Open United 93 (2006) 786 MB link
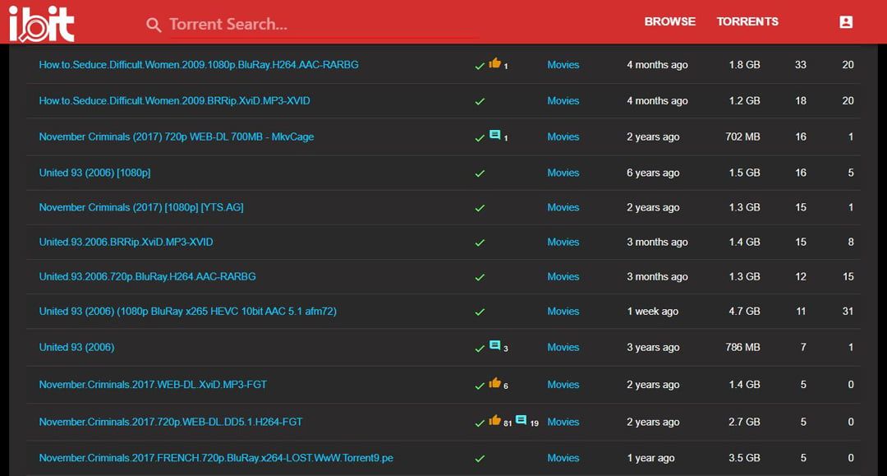 tap(76, 347)
